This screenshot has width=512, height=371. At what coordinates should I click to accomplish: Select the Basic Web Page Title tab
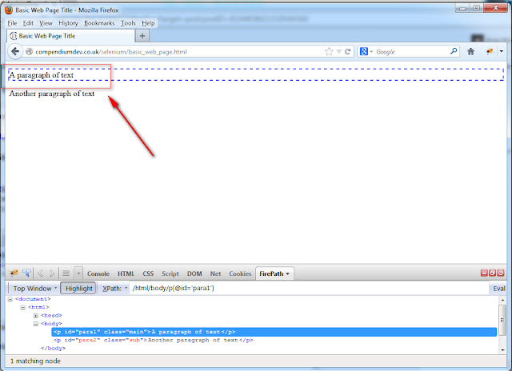click(x=70, y=36)
